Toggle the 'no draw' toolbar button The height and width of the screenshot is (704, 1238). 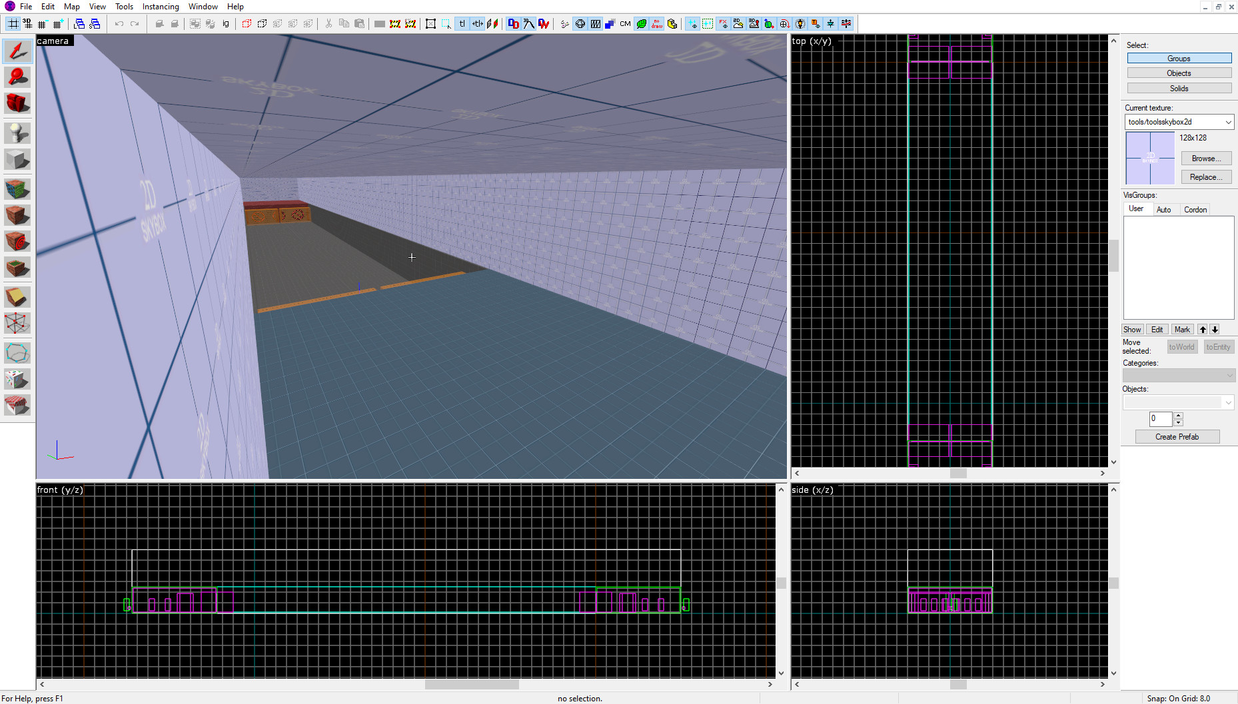point(657,24)
